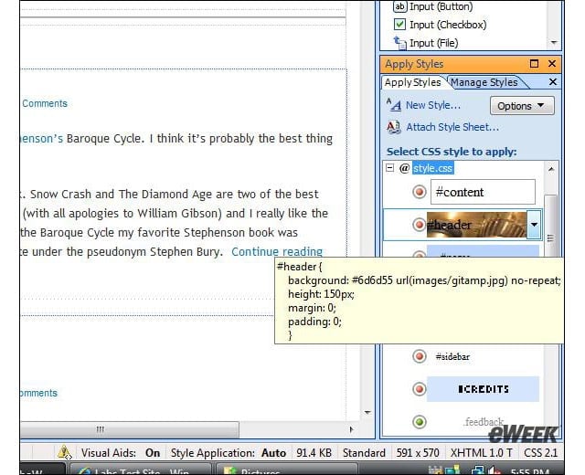
Task: Click the @ icon beside style.css
Action: (404, 168)
